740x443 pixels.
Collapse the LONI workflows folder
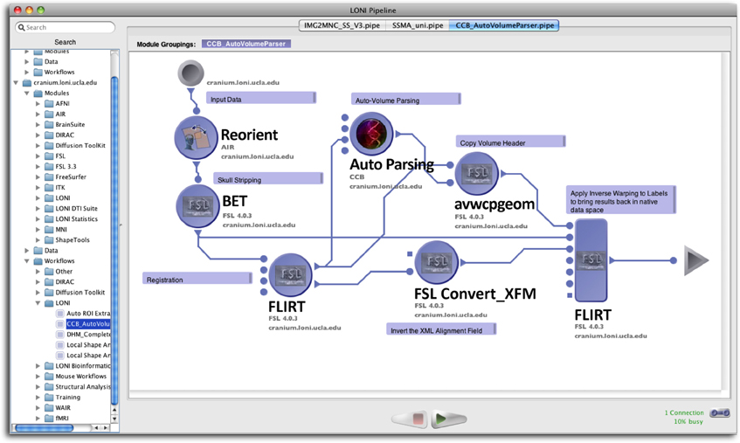pos(38,303)
